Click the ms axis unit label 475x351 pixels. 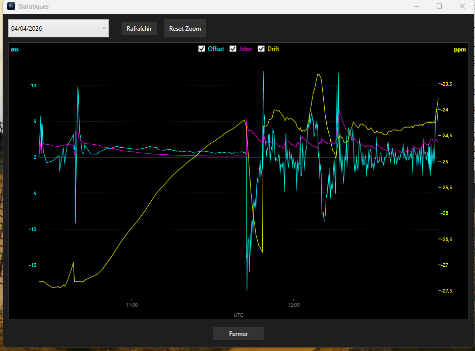(x=15, y=49)
